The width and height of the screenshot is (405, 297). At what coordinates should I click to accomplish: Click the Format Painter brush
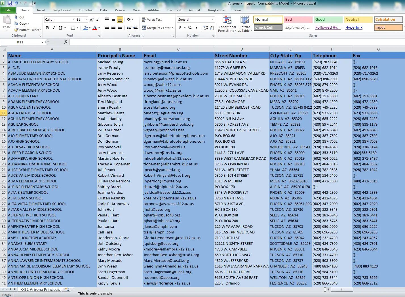[x=16, y=30]
